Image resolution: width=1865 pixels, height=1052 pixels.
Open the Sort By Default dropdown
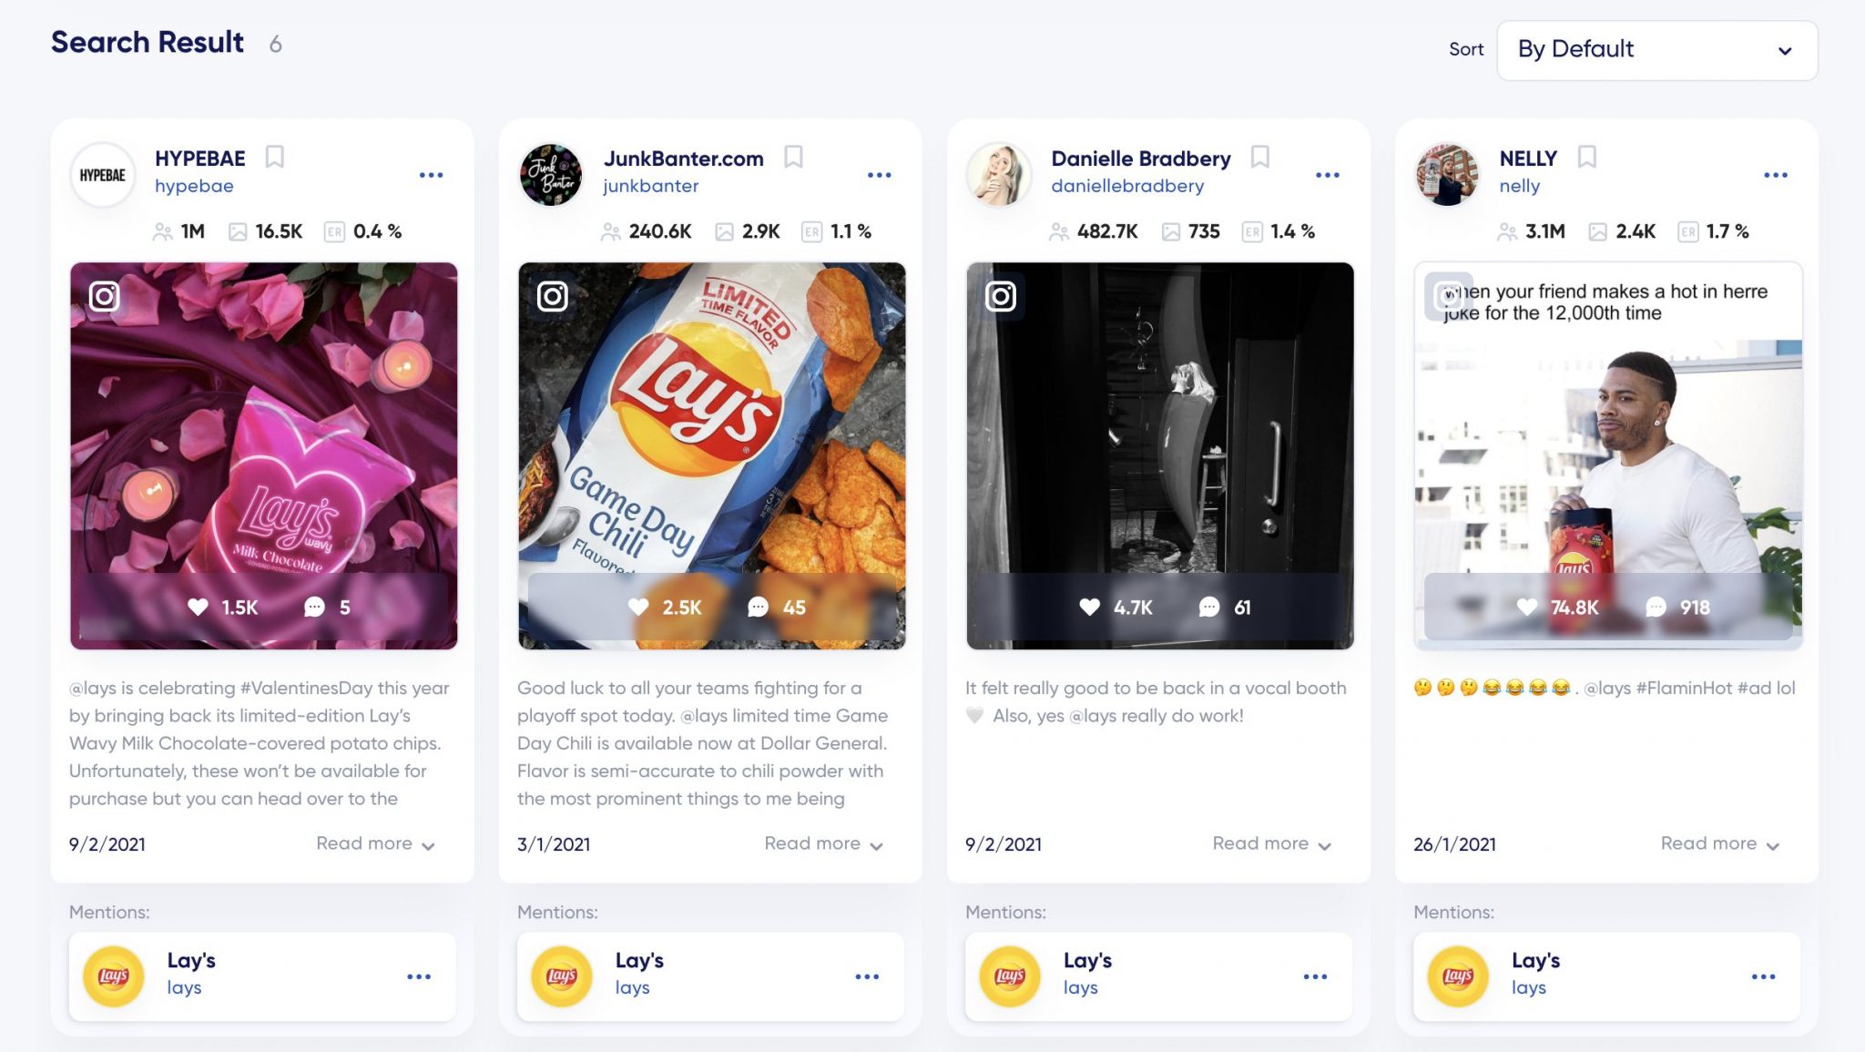coord(1656,50)
